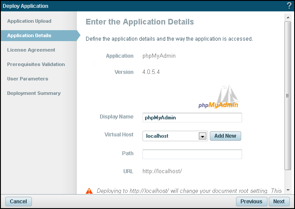
Task: Jump to Deployment Summary step
Action: point(34,93)
